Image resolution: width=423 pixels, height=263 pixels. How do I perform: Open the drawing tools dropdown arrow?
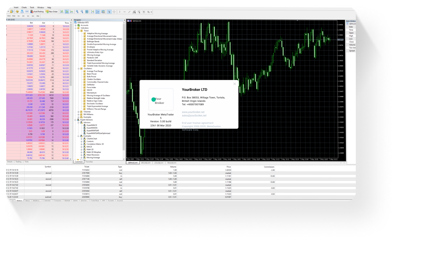152,12
